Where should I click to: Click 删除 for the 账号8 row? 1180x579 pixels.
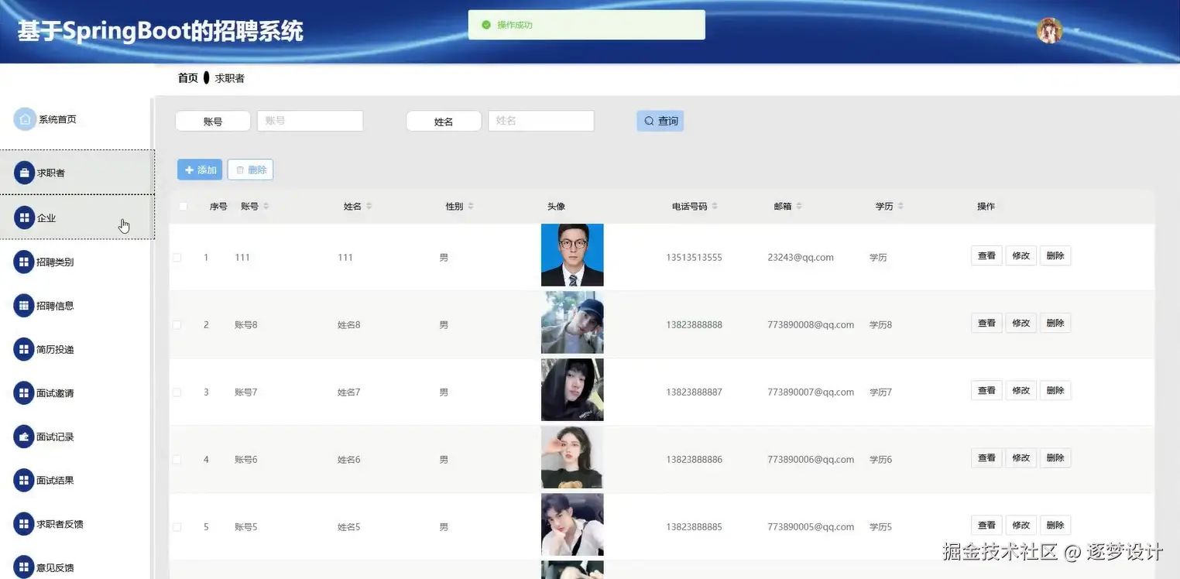(1055, 323)
